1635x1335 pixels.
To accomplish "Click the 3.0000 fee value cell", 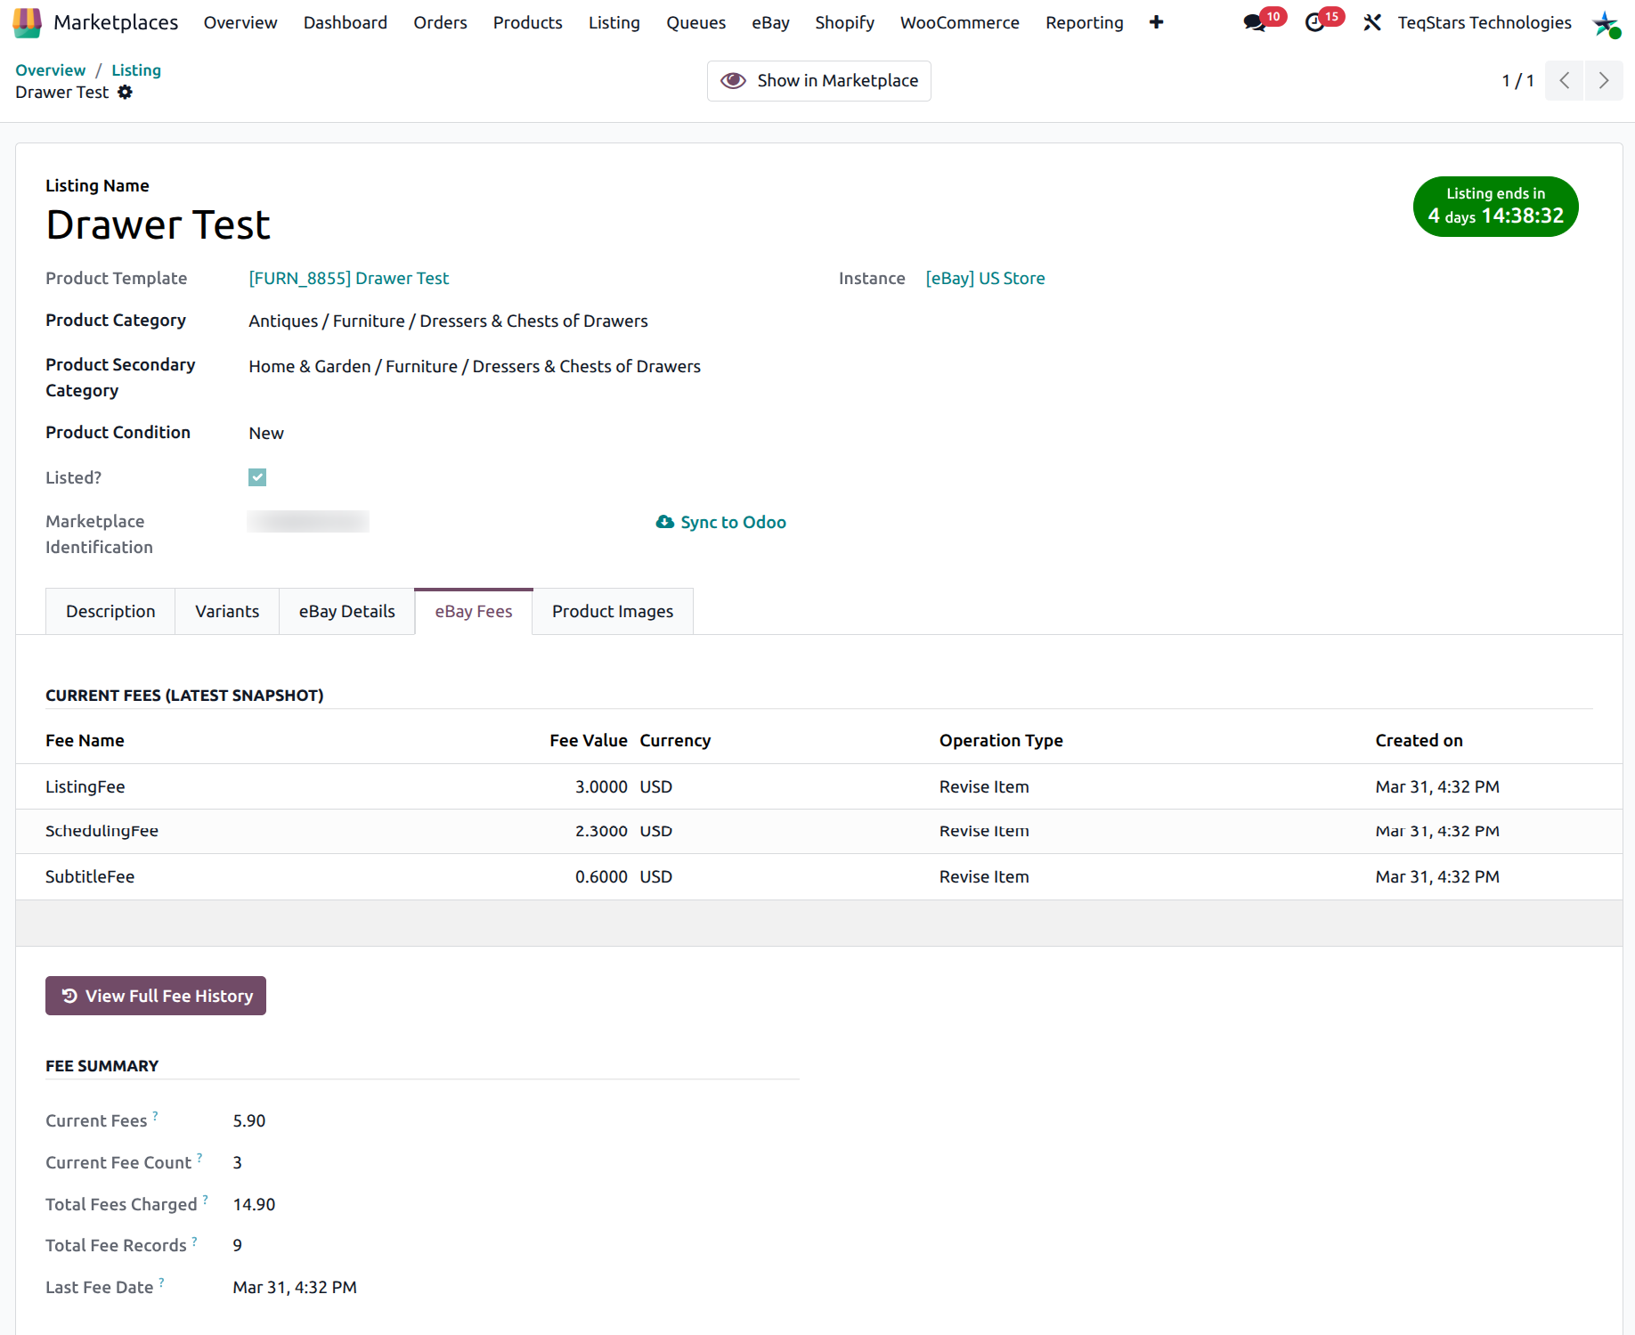I will [601, 786].
